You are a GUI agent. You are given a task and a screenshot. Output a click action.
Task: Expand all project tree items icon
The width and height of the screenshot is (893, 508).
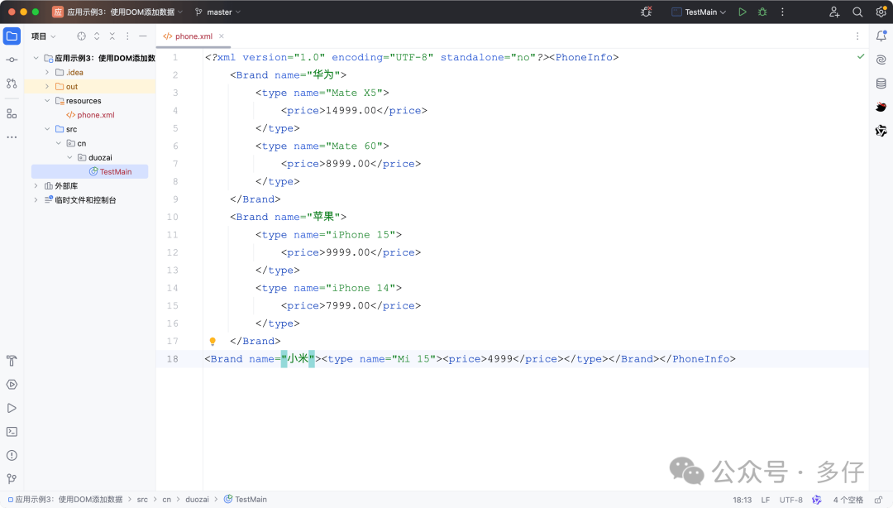coord(97,36)
